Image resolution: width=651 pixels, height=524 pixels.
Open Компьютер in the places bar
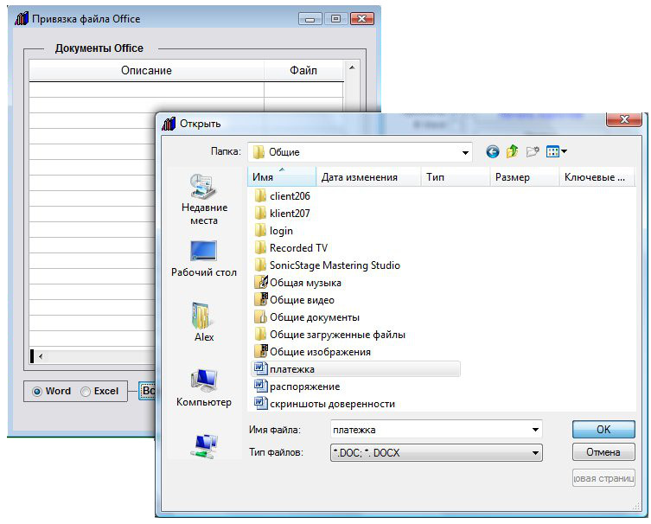click(x=204, y=387)
